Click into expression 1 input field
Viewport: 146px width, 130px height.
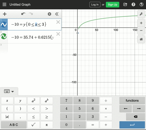34,24
